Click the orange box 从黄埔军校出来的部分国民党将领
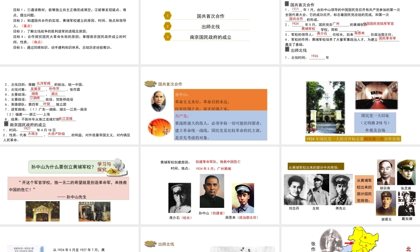The height and width of the screenshot is (252, 420). tap(364, 189)
